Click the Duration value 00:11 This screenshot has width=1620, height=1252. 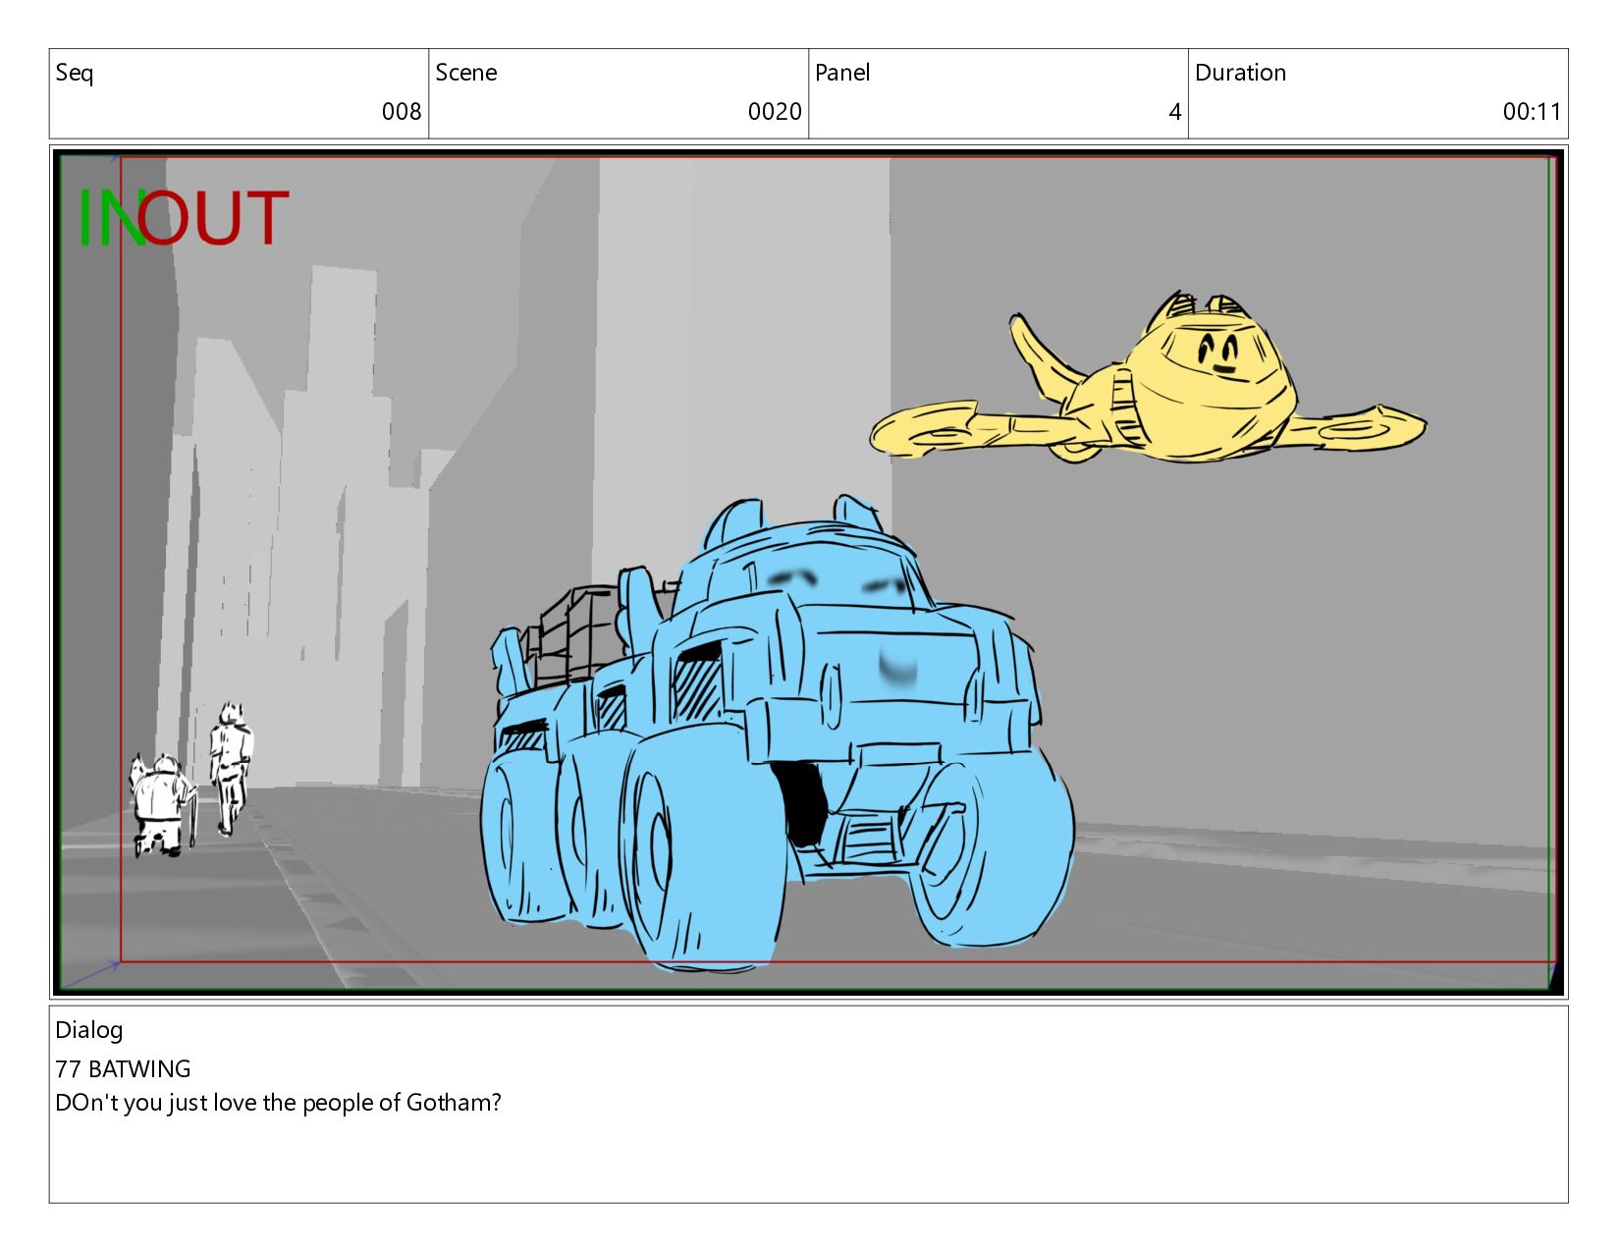click(x=1532, y=112)
